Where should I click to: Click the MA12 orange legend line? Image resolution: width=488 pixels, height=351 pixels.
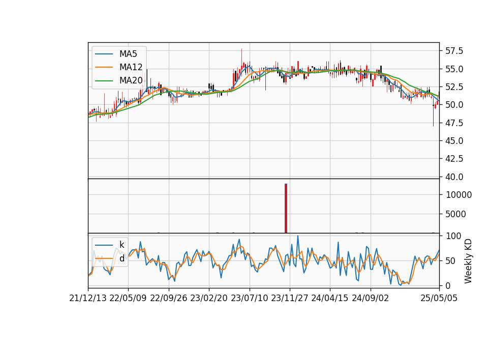[x=104, y=67]
